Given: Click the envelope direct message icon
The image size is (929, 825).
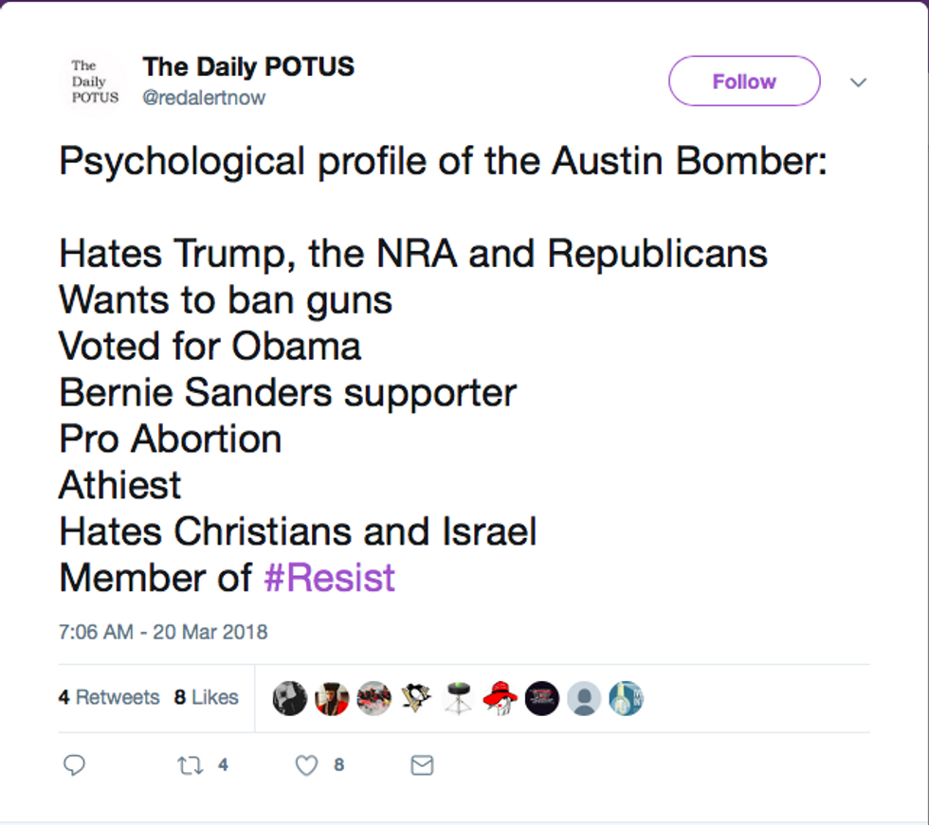Looking at the screenshot, I should tap(422, 765).
